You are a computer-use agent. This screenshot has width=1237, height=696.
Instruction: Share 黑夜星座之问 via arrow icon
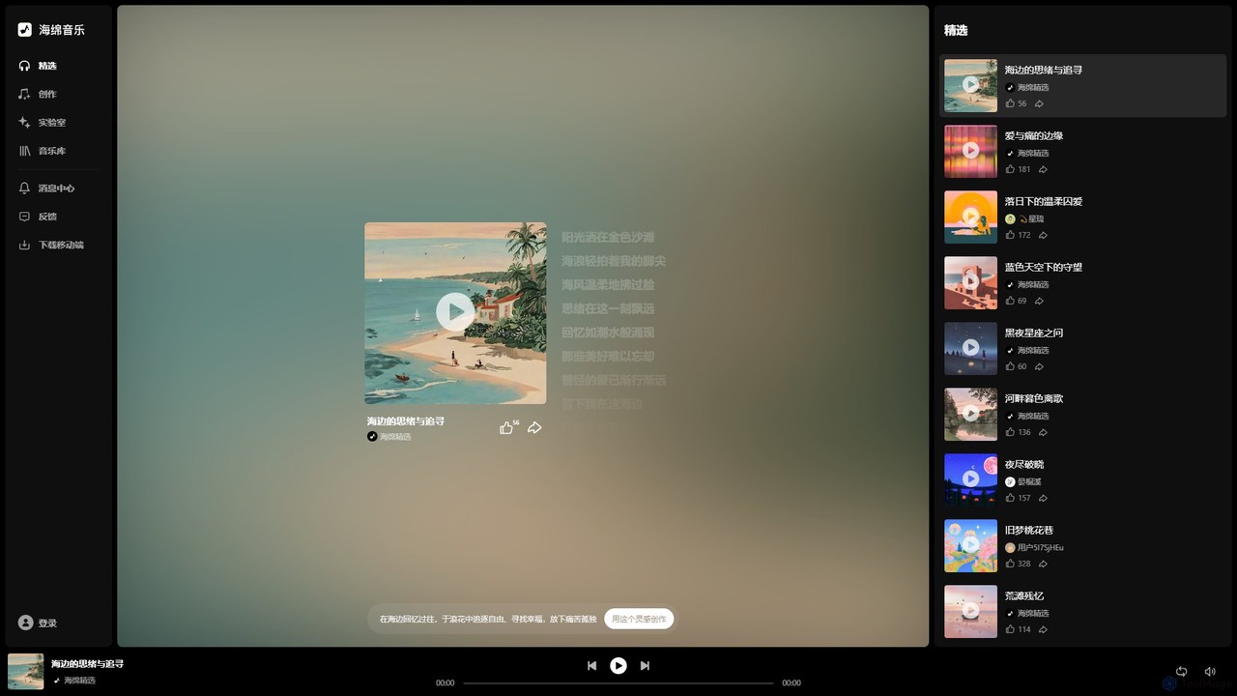coord(1039,366)
